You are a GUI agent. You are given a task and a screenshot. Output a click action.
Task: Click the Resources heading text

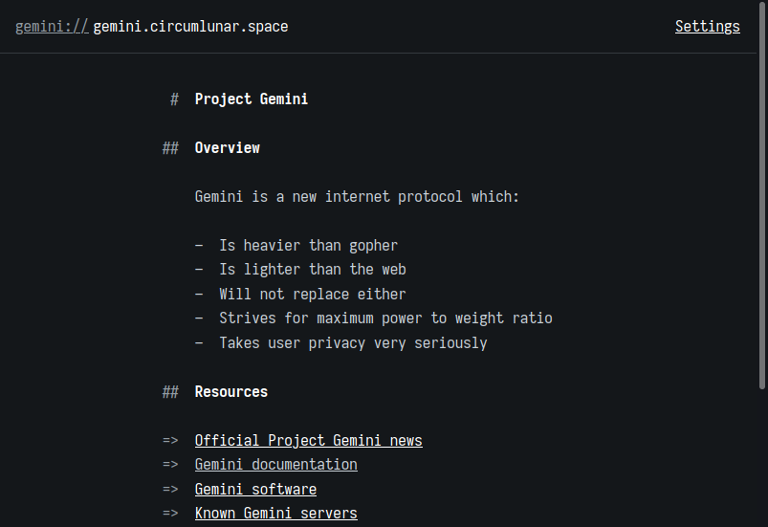click(231, 392)
